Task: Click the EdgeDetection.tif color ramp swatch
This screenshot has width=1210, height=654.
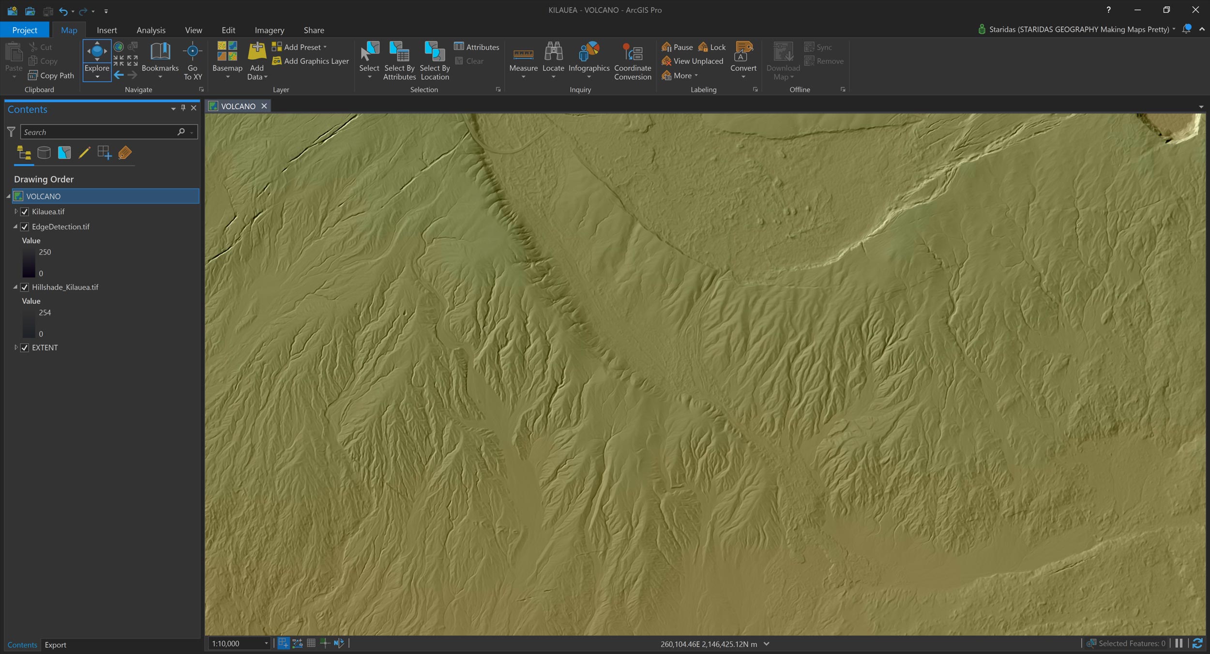Action: point(29,262)
